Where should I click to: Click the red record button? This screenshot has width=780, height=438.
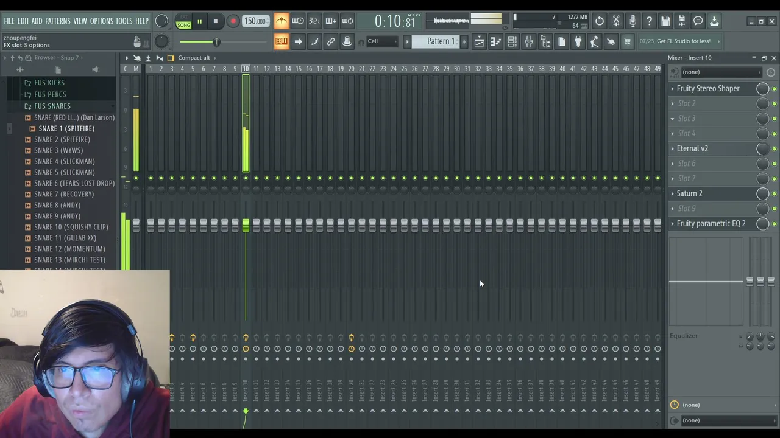pos(233,21)
